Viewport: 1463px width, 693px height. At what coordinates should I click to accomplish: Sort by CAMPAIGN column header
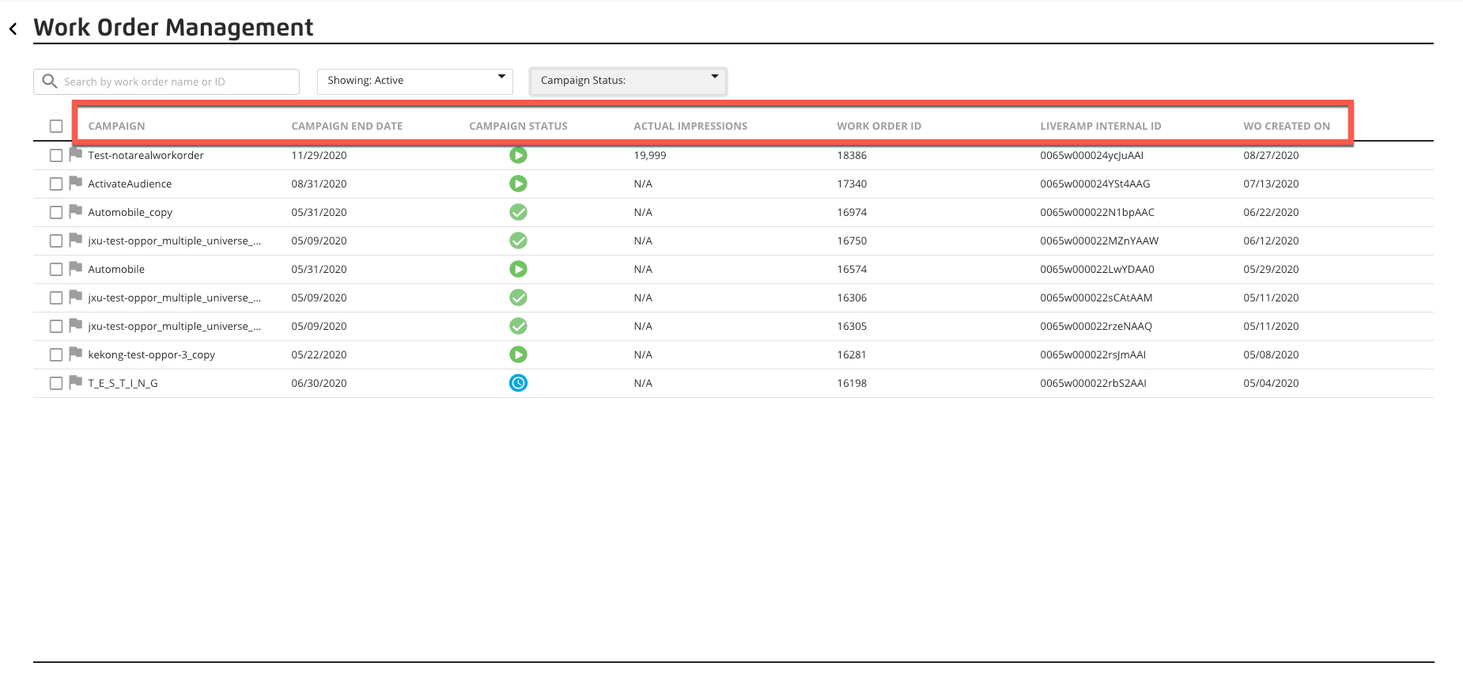point(116,126)
